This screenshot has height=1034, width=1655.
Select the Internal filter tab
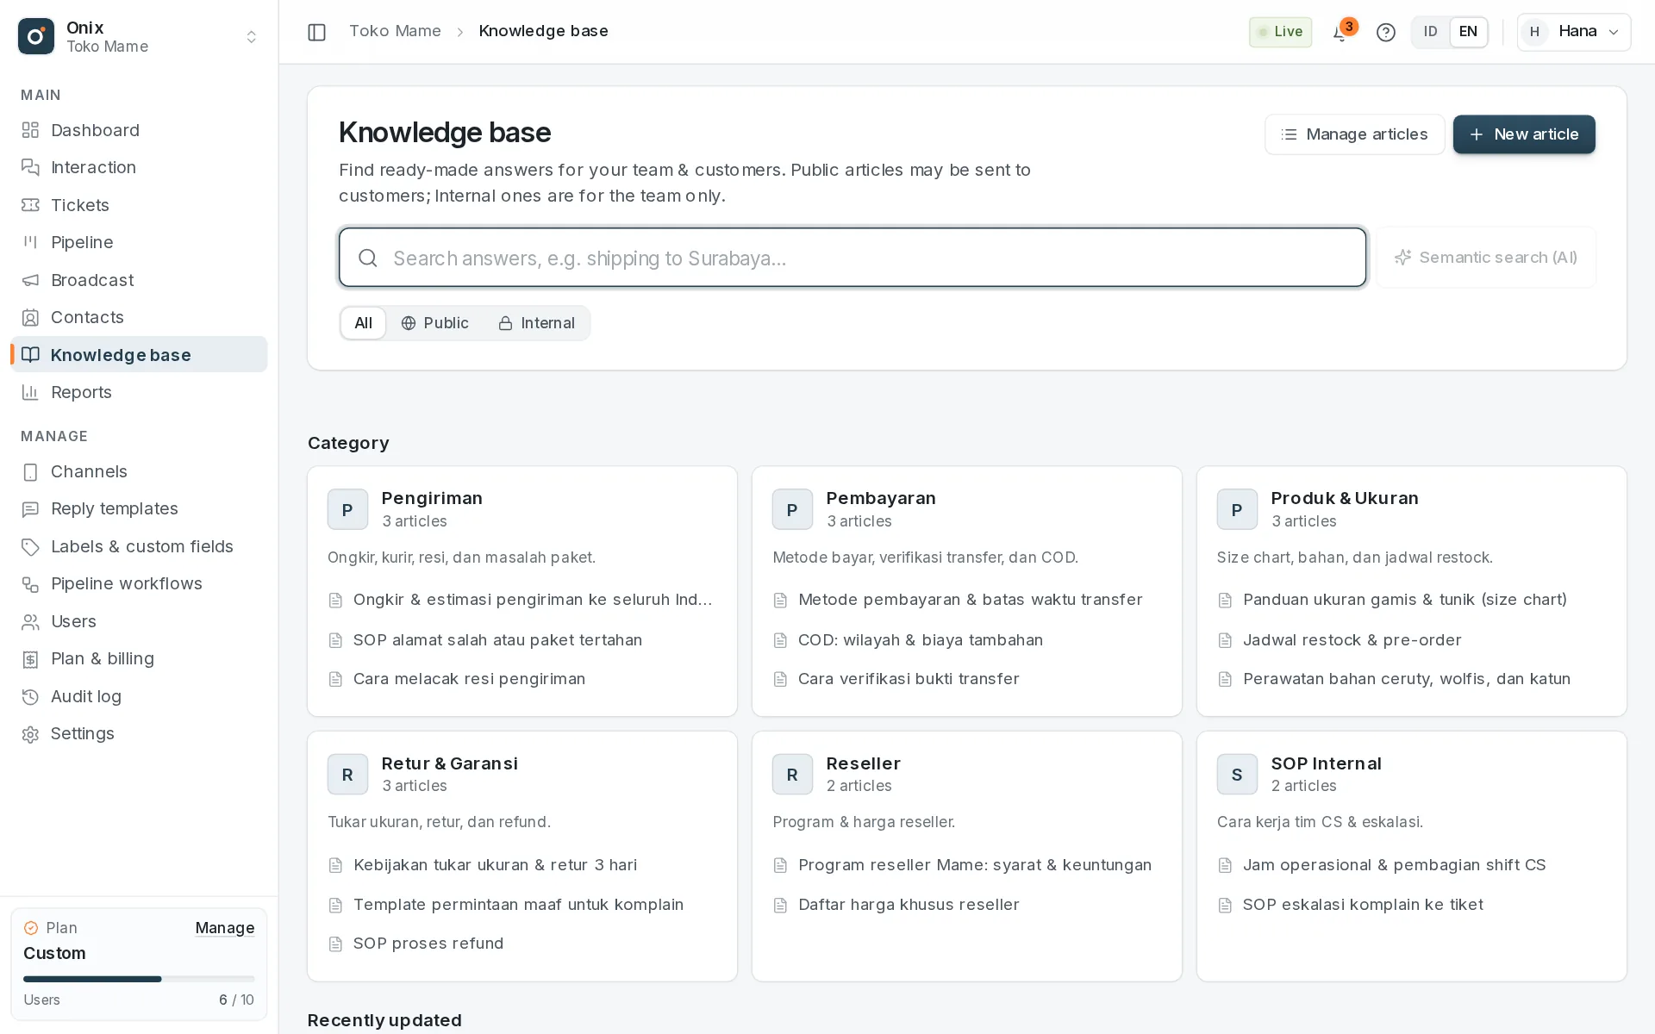click(x=536, y=323)
